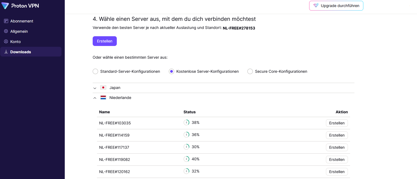Click load indicator for NL-FREE#103035
Viewport: 417px width, 179px height.
point(186,122)
